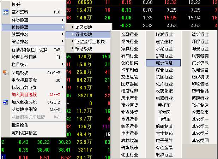Expand the 板块股票 submenu arrow
218x159 pixels.
pos(63,27)
